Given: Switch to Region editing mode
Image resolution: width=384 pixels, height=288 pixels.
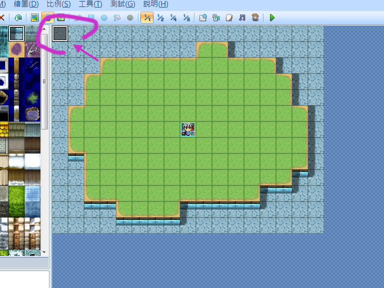Looking at the screenshot, I should pyautogui.click(x=60, y=17).
